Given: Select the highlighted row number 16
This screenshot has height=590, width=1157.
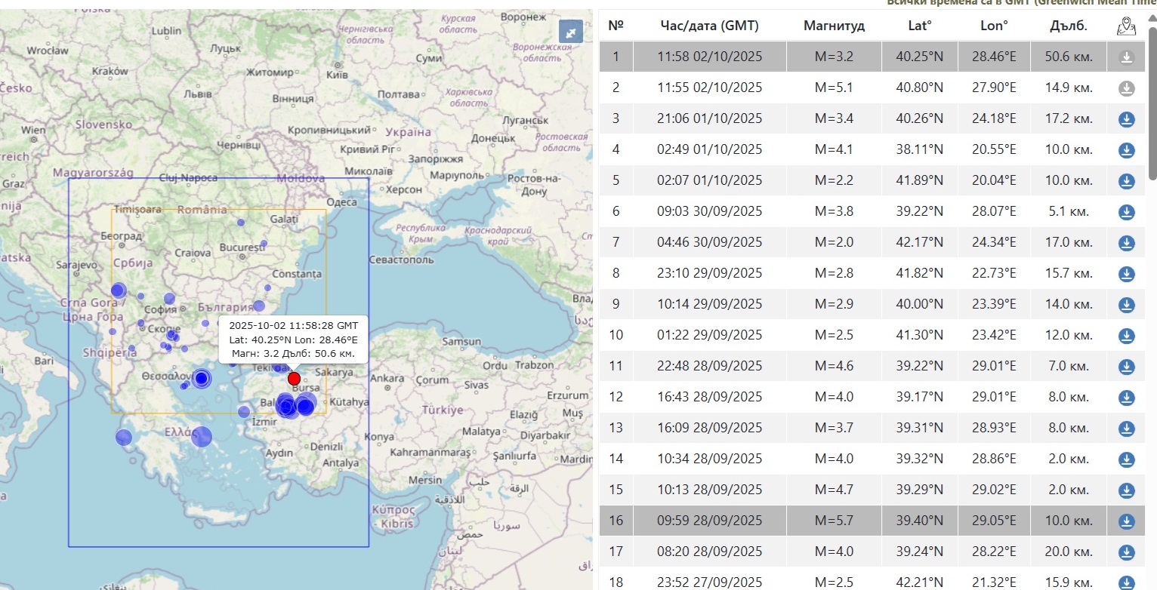Looking at the screenshot, I should 616,521.
